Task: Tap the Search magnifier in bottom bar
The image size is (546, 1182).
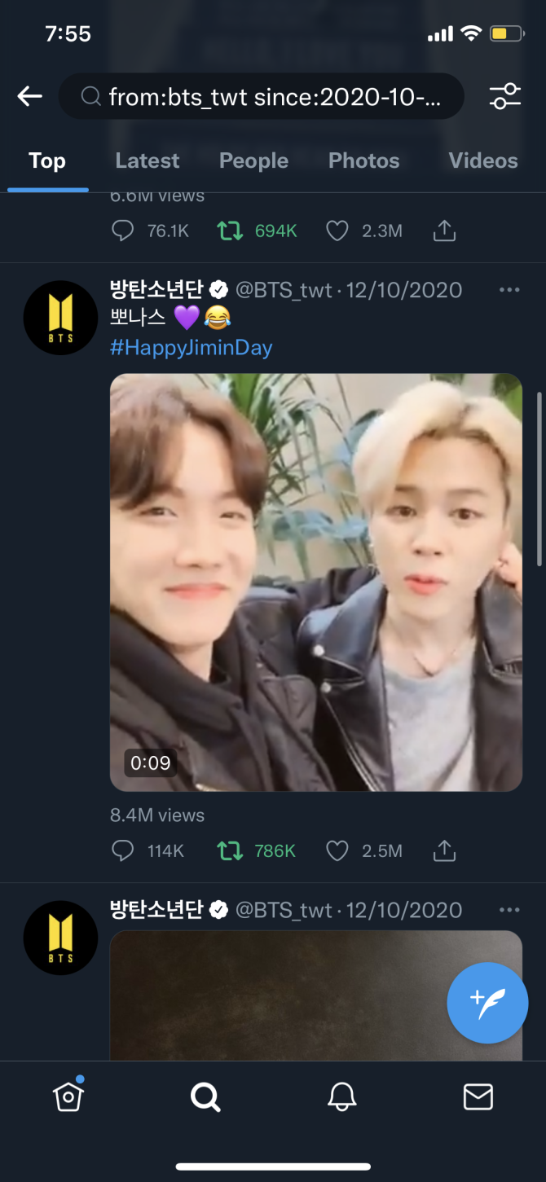Action: 205,1097
